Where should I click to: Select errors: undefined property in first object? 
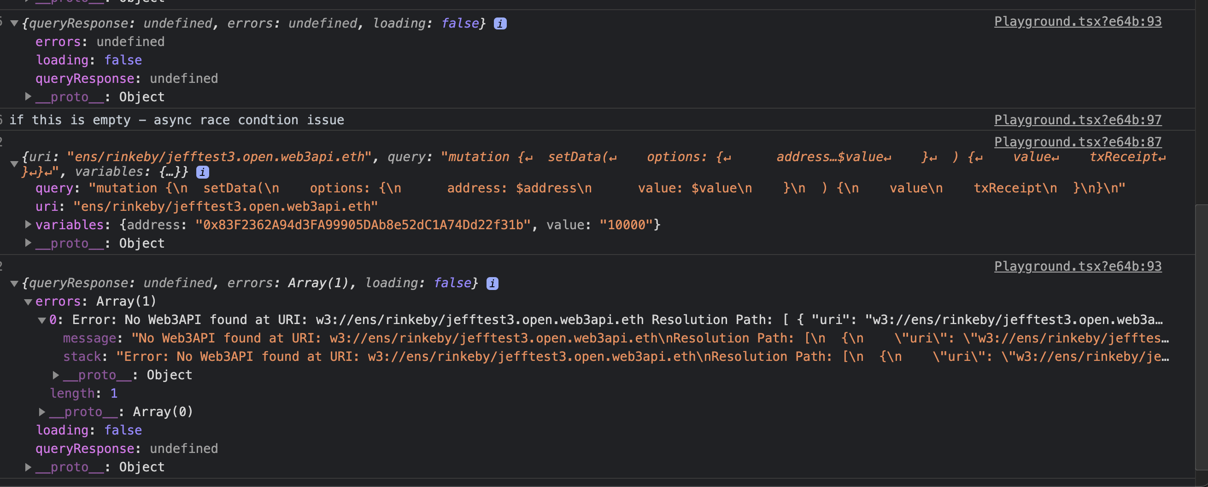tap(100, 42)
